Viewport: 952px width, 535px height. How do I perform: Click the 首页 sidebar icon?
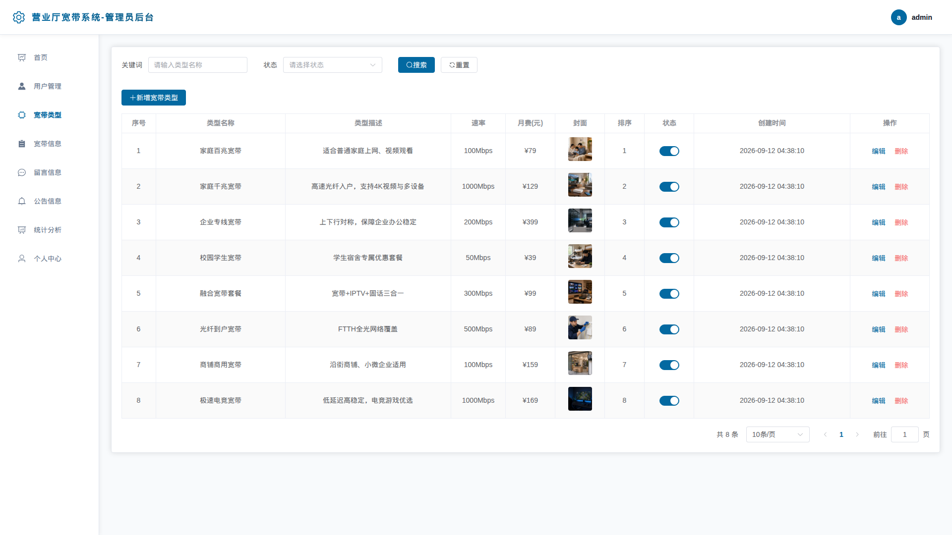[22, 57]
